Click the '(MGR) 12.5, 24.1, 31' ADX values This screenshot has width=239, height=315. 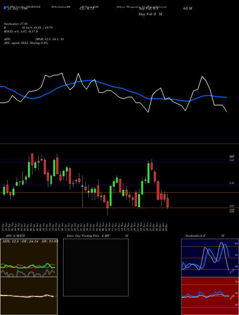click(x=50, y=39)
